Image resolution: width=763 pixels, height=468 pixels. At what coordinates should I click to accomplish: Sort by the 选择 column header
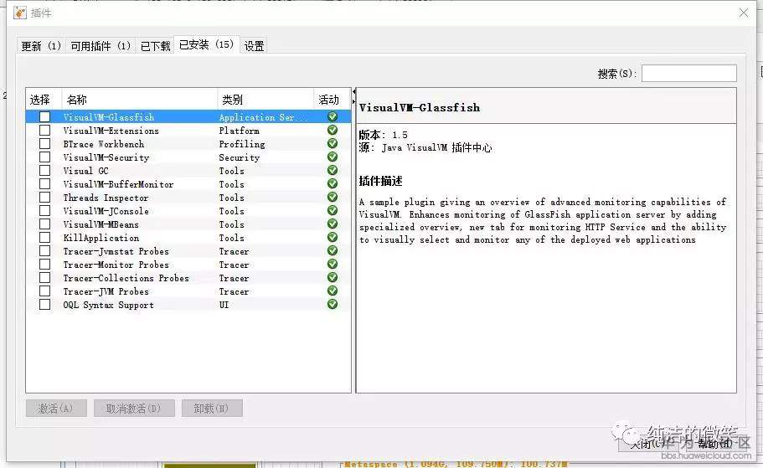44,100
